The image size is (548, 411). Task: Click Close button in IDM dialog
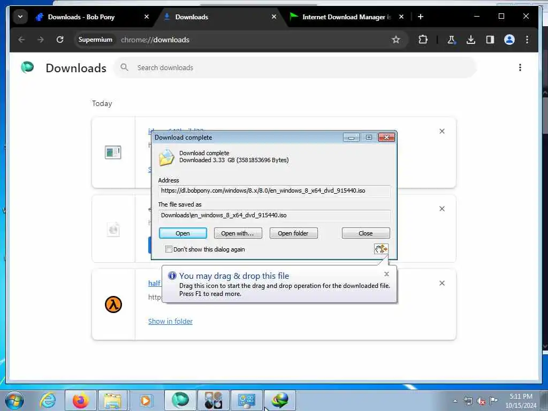366,233
